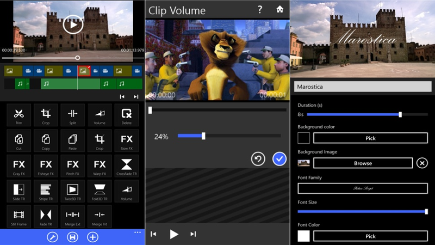The width and height of the screenshot is (435, 245).
Task: Select the Trim scissors tool
Action: coord(18,115)
